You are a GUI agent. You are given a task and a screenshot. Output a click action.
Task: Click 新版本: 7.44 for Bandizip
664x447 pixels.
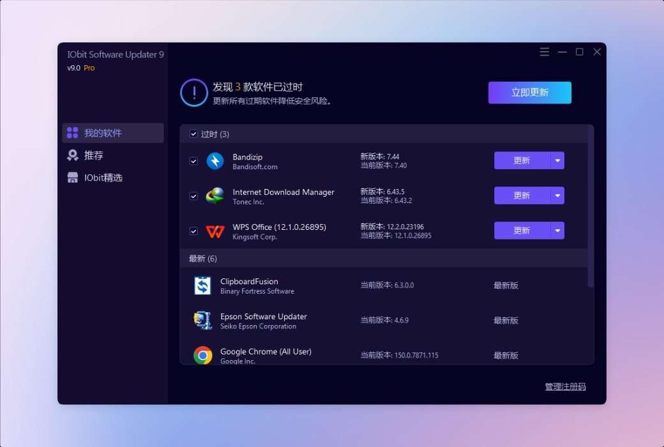point(380,156)
